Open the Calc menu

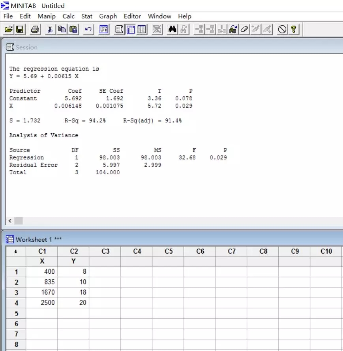click(x=68, y=16)
